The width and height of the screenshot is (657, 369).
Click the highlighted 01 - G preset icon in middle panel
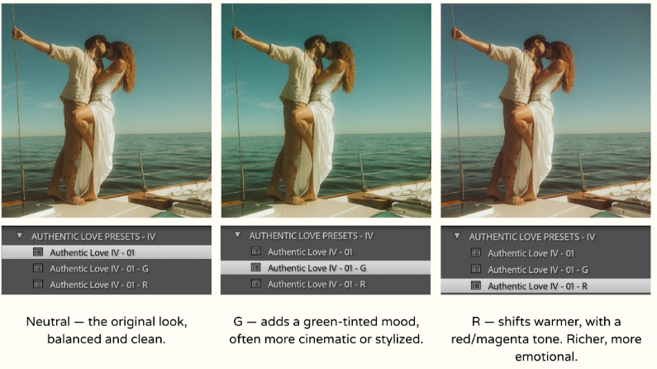tap(255, 268)
